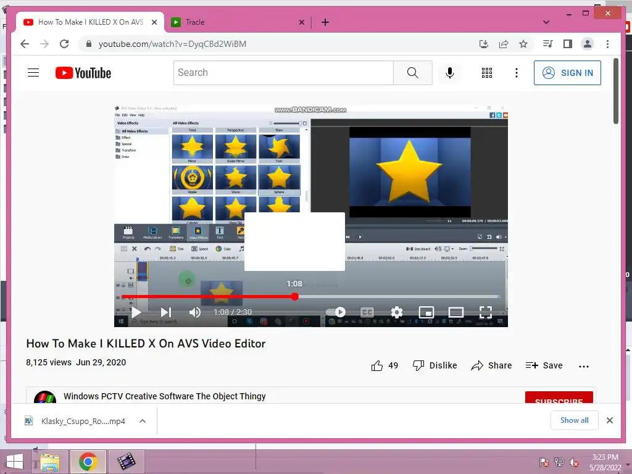Open a new tab with the plus button
The height and width of the screenshot is (474, 632).
pos(325,22)
